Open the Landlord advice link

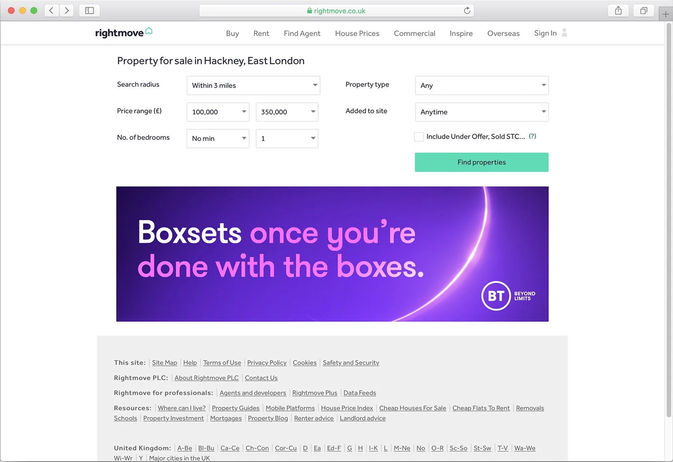tap(362, 418)
